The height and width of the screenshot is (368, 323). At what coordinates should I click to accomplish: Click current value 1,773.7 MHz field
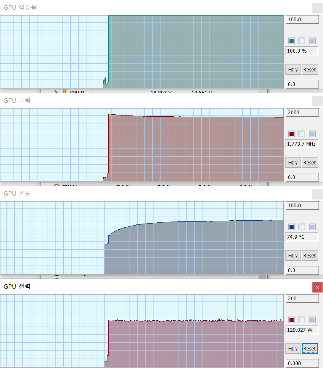click(x=302, y=144)
